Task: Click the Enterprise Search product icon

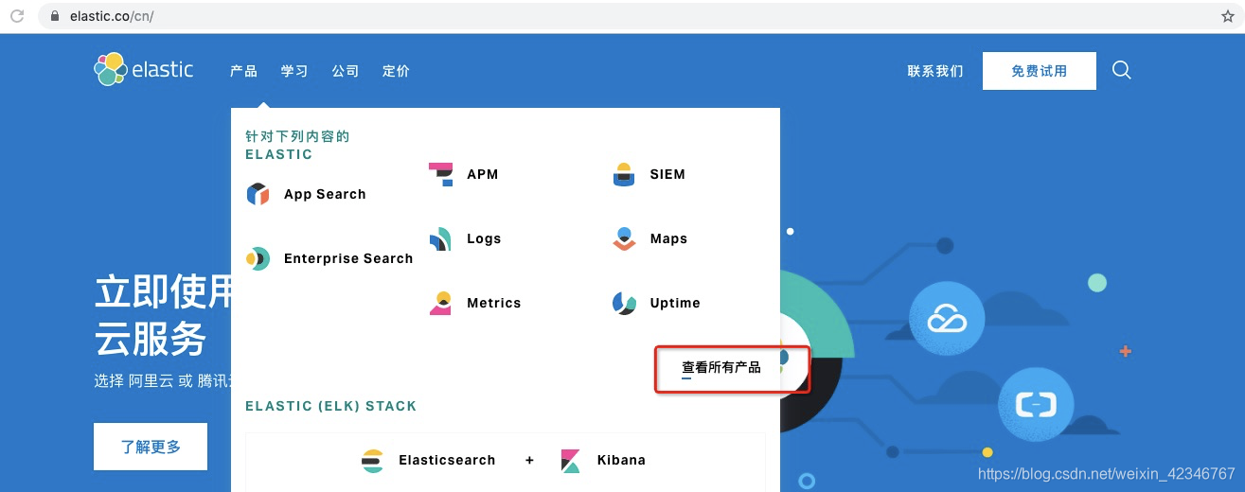Action: coord(258,258)
